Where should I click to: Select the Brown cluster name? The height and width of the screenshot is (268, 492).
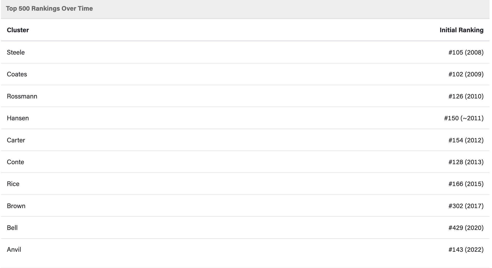[x=16, y=206]
